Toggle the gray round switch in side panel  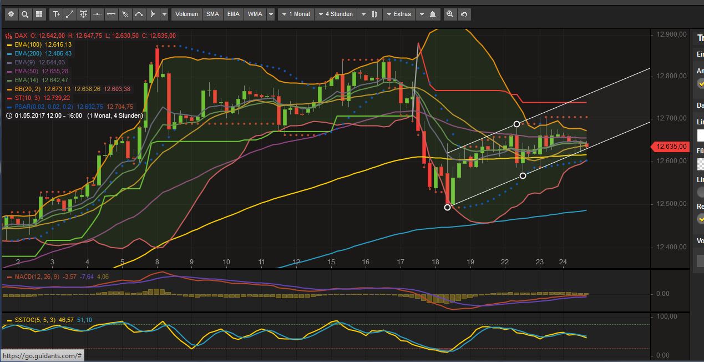(x=701, y=192)
